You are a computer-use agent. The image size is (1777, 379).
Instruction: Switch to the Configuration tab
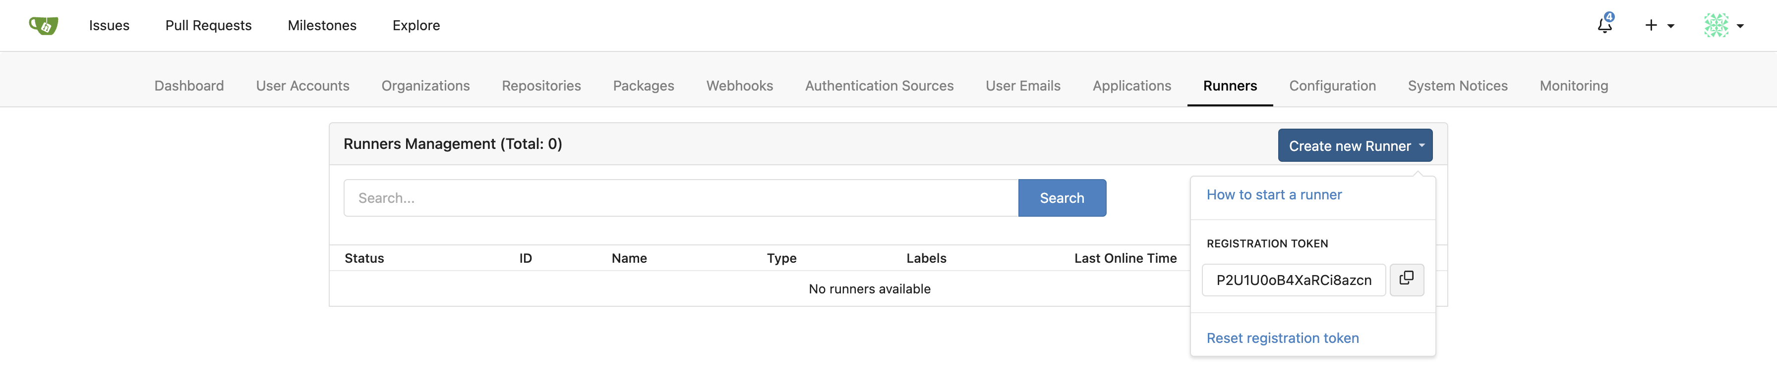pos(1332,86)
